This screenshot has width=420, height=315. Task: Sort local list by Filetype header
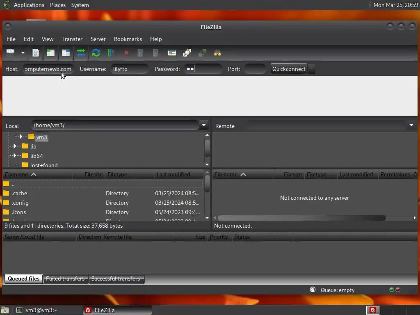point(130,175)
